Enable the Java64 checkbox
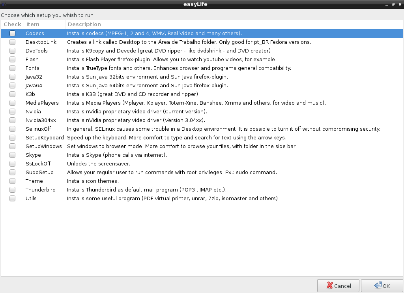 pos(12,85)
